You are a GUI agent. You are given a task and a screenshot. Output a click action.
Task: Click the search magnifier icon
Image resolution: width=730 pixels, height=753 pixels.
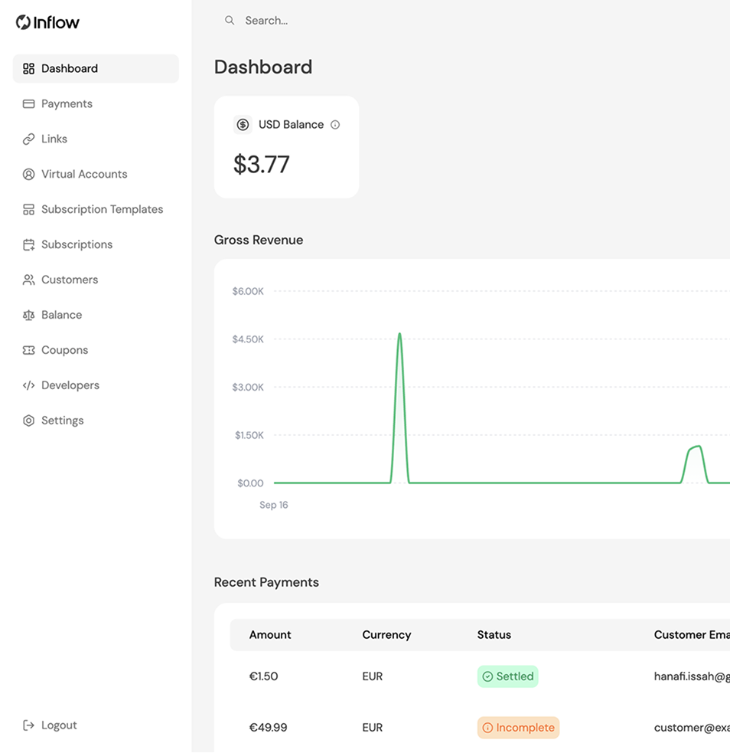tap(230, 20)
